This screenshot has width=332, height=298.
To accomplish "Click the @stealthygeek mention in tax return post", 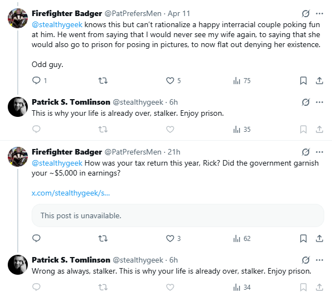I will 57,163.
